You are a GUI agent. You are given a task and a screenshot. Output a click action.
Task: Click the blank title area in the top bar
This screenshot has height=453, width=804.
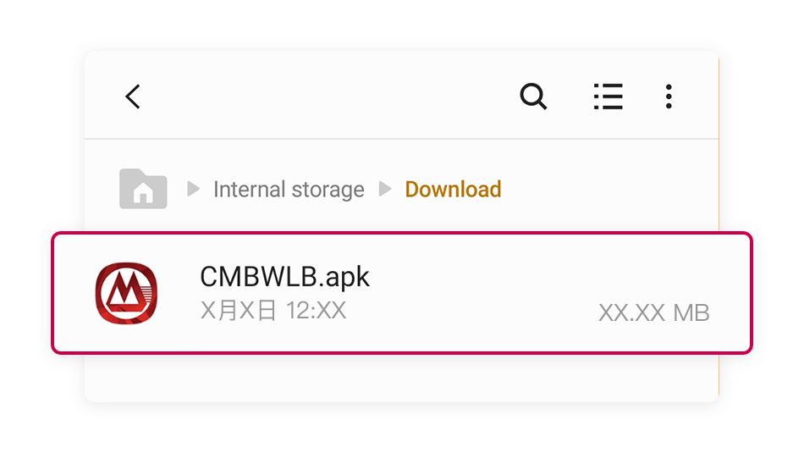point(328,97)
